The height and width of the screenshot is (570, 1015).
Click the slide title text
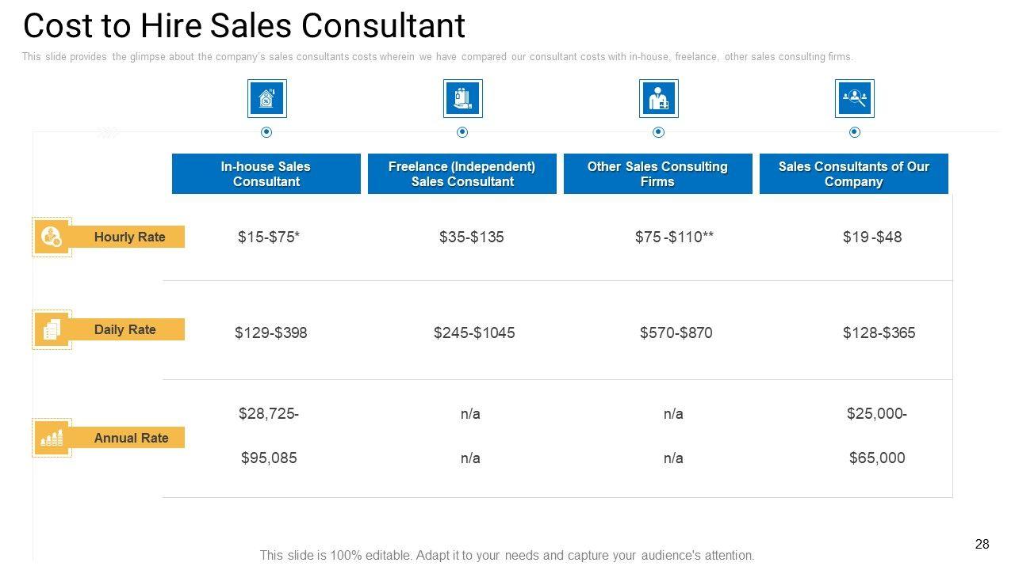click(x=244, y=25)
